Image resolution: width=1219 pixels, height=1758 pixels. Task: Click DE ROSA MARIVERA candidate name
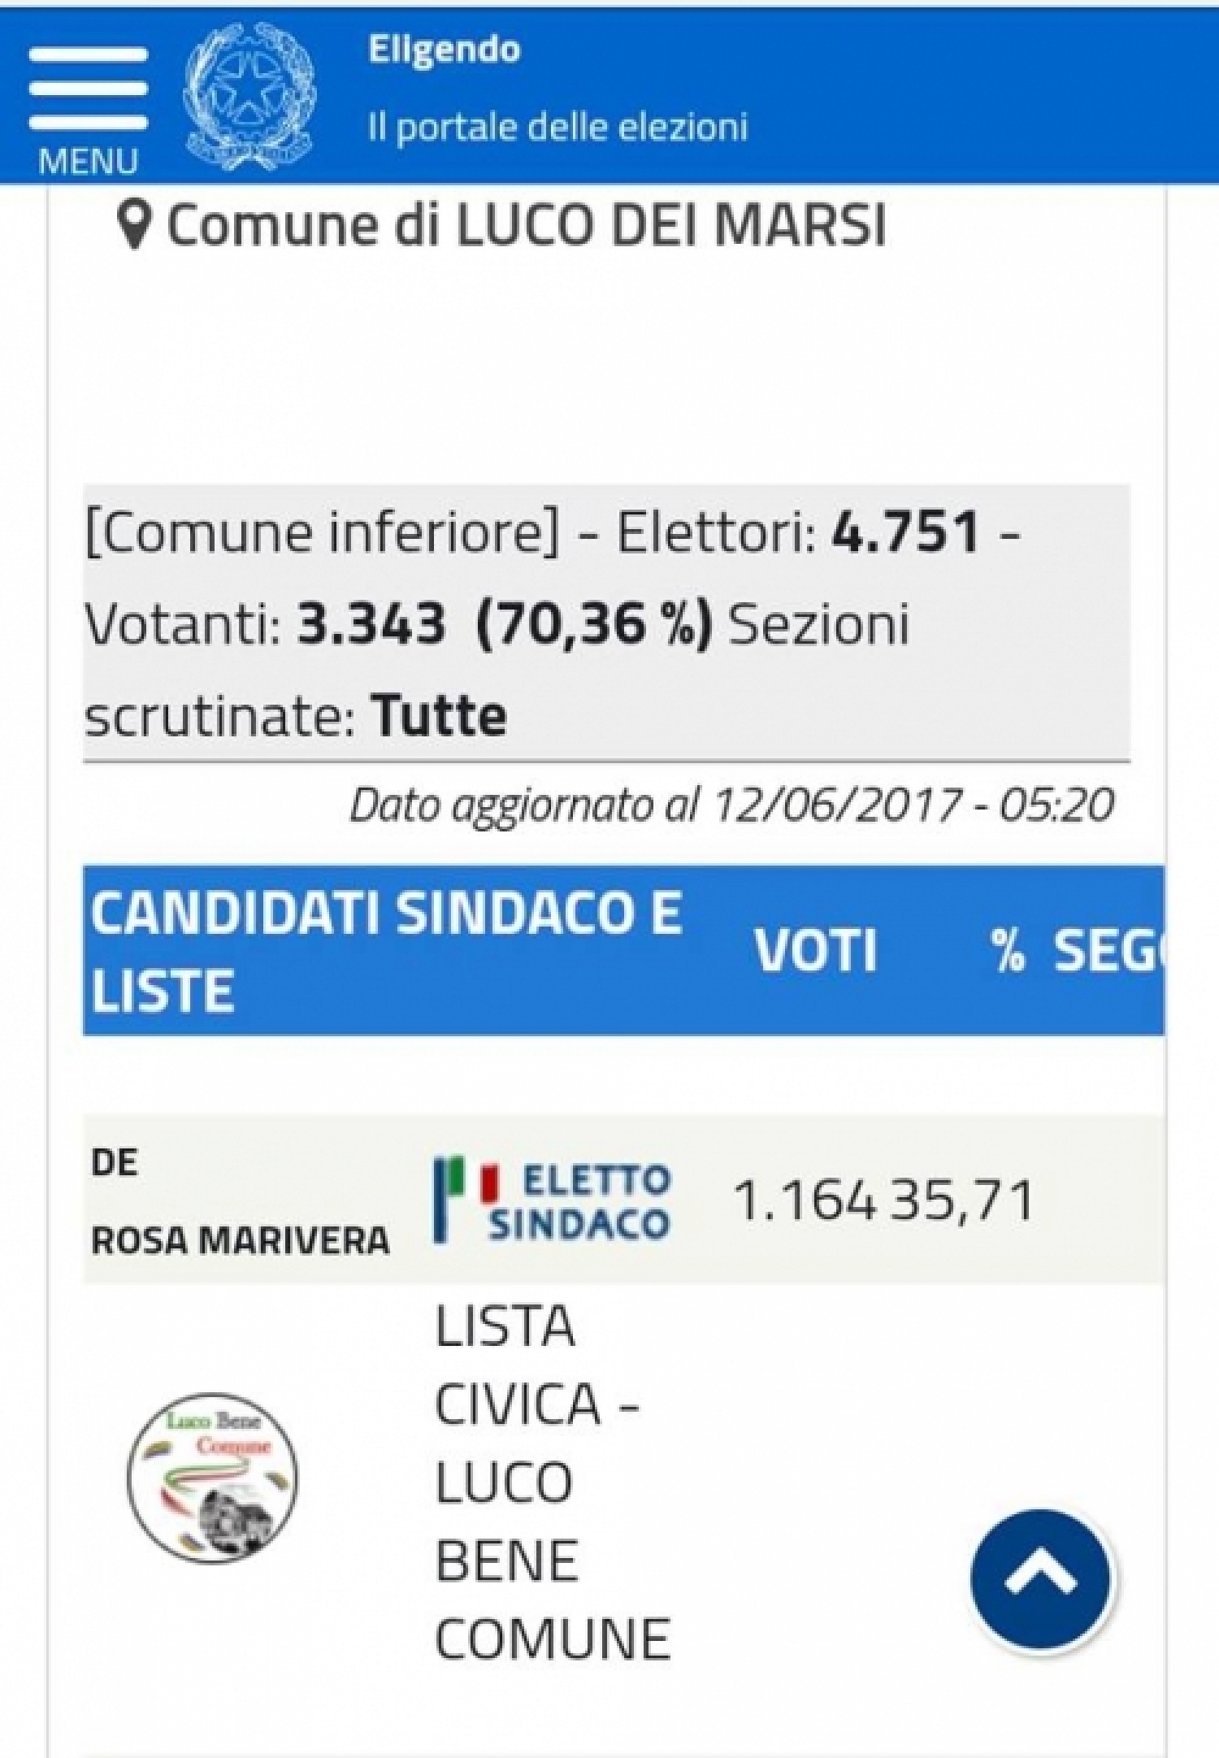(240, 1201)
